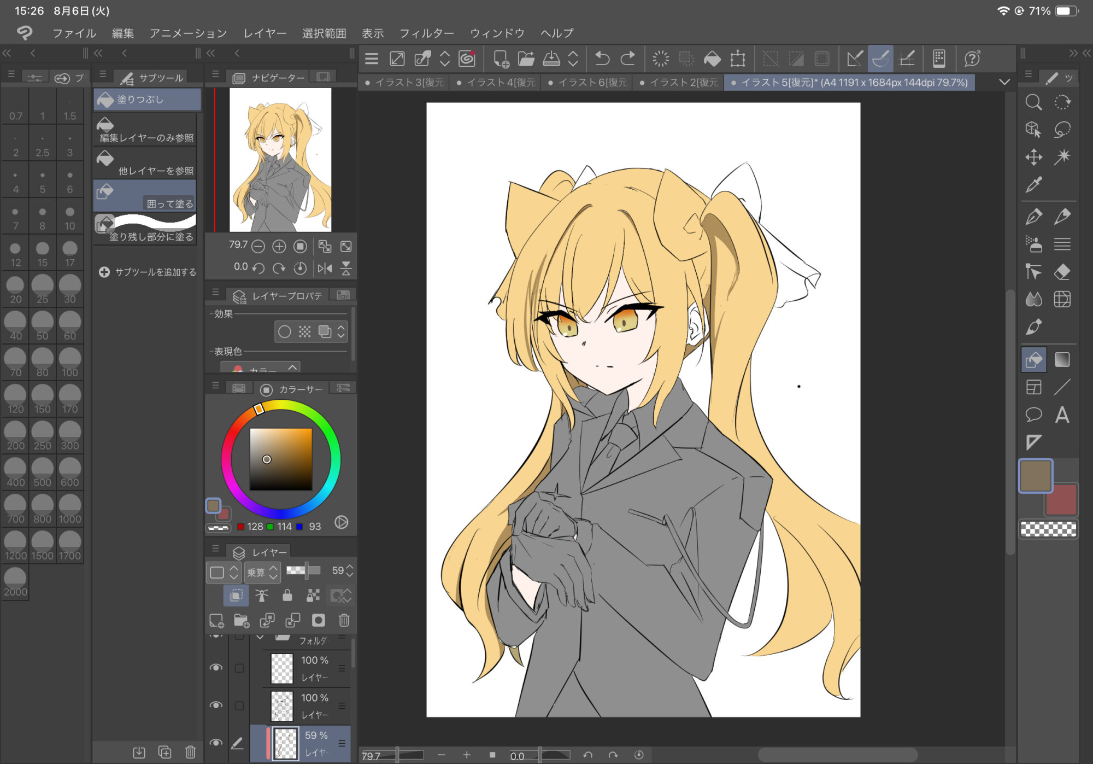1093x764 pixels.
Task: Select the Blend tool
Action: [1033, 299]
